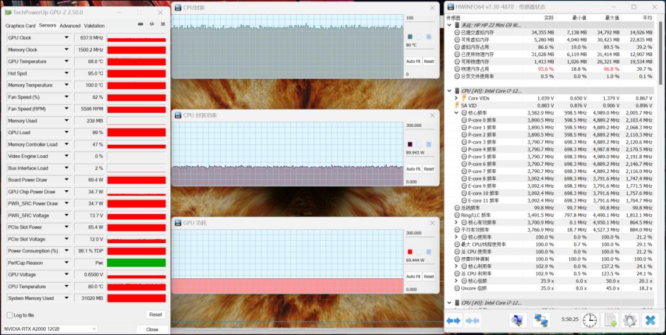Click chip icon of HP Z2 Mini G9 header
Screen dimensions: 666x335
click(457, 25)
